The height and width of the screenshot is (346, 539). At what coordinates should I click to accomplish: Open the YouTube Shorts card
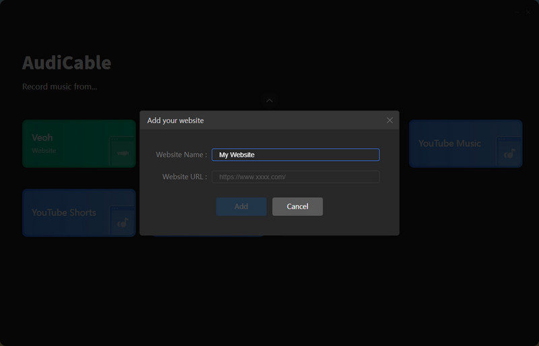tap(79, 213)
